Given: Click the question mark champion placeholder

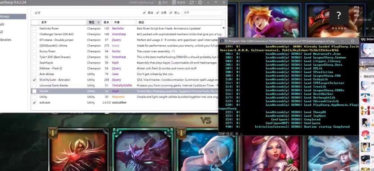Looking at the screenshot, I should click(x=338, y=15).
